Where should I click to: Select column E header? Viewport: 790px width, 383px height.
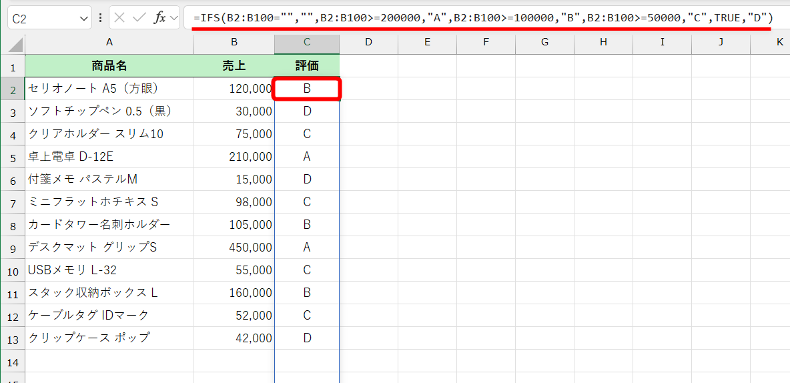tap(427, 43)
